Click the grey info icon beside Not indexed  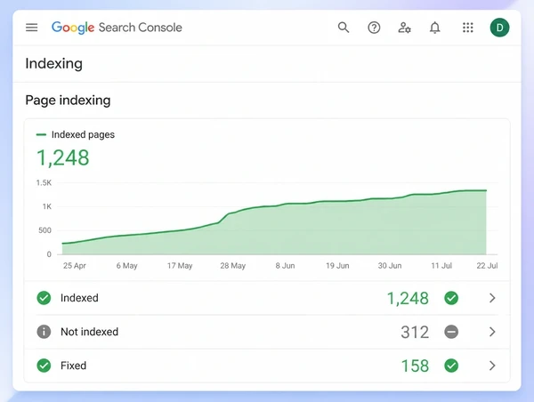(x=44, y=332)
